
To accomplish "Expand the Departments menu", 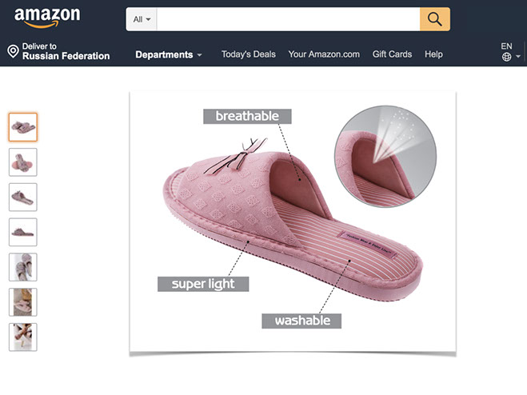I will click(x=169, y=54).
